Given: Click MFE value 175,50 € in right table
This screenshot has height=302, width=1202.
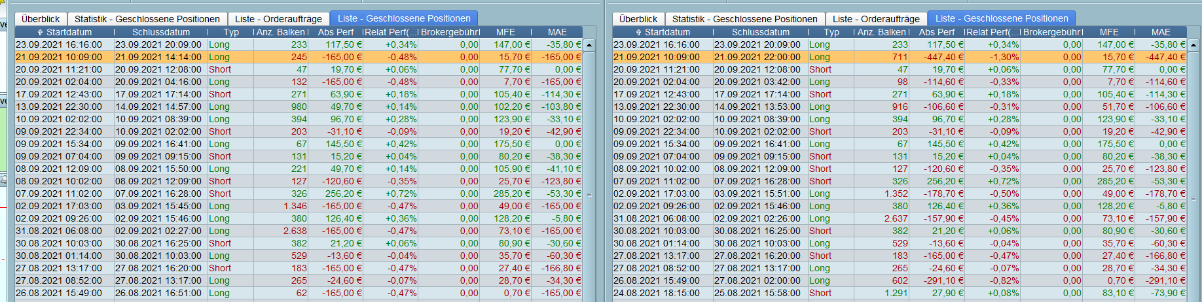Looking at the screenshot, I should tap(1116, 144).
